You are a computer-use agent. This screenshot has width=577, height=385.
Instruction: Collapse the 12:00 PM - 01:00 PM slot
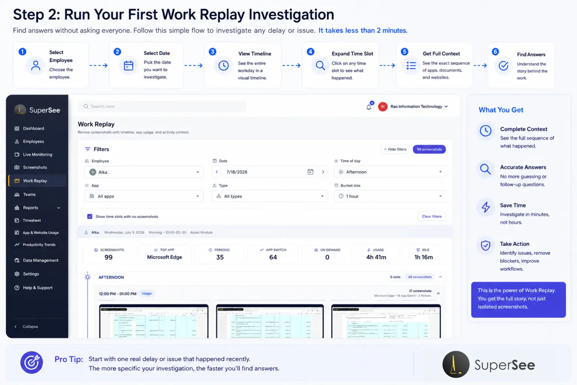point(438,293)
